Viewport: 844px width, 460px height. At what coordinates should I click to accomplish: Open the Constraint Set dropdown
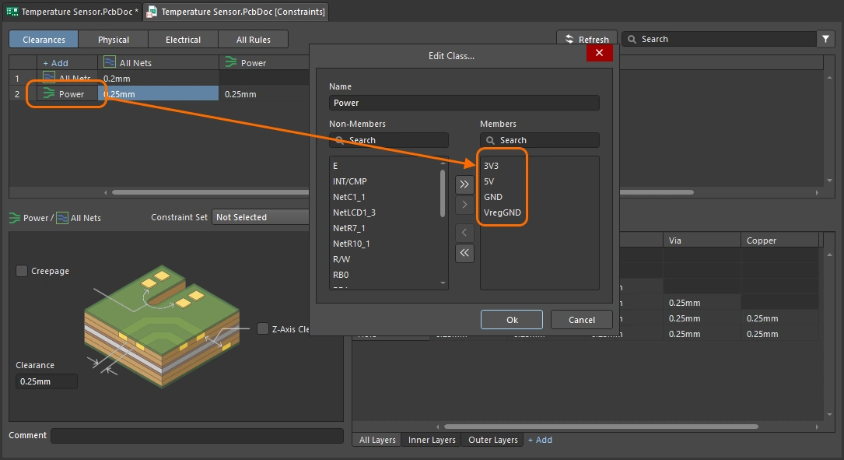261,217
